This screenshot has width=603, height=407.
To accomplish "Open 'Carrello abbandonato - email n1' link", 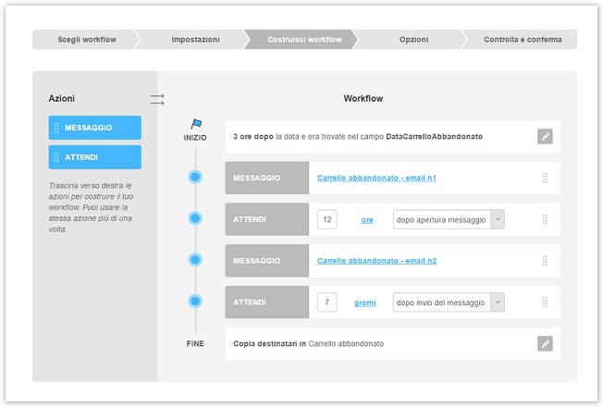I will [376, 179].
